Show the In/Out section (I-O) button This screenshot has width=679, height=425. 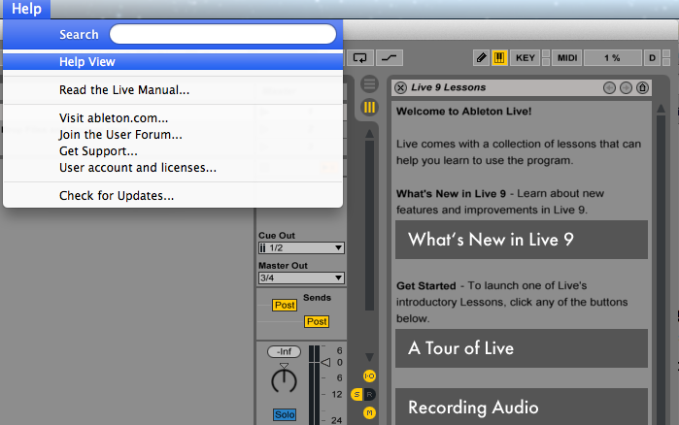tap(369, 376)
